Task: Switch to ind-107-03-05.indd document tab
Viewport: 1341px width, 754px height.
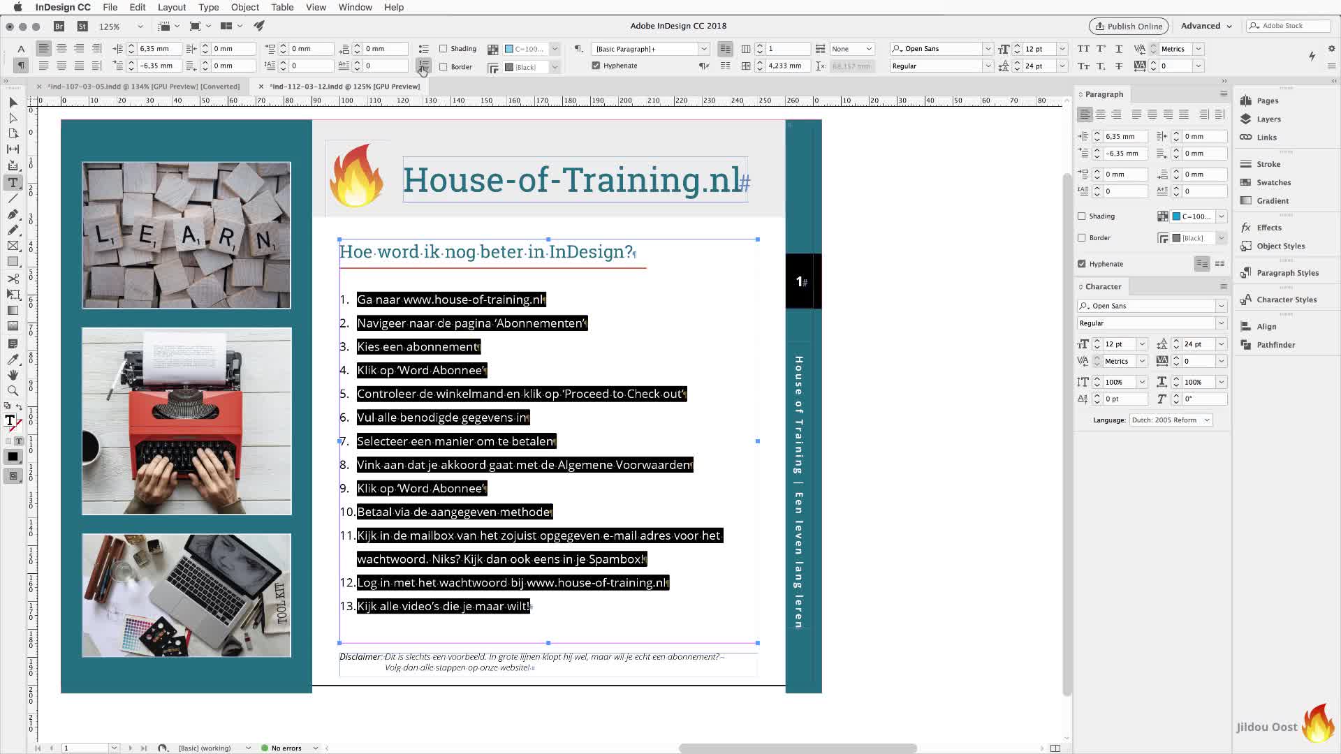Action: (143, 87)
